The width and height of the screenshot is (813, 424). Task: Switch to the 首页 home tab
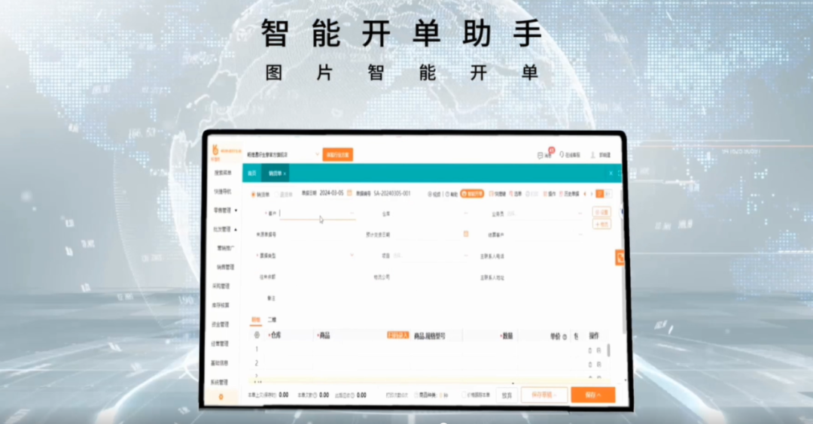pos(252,174)
